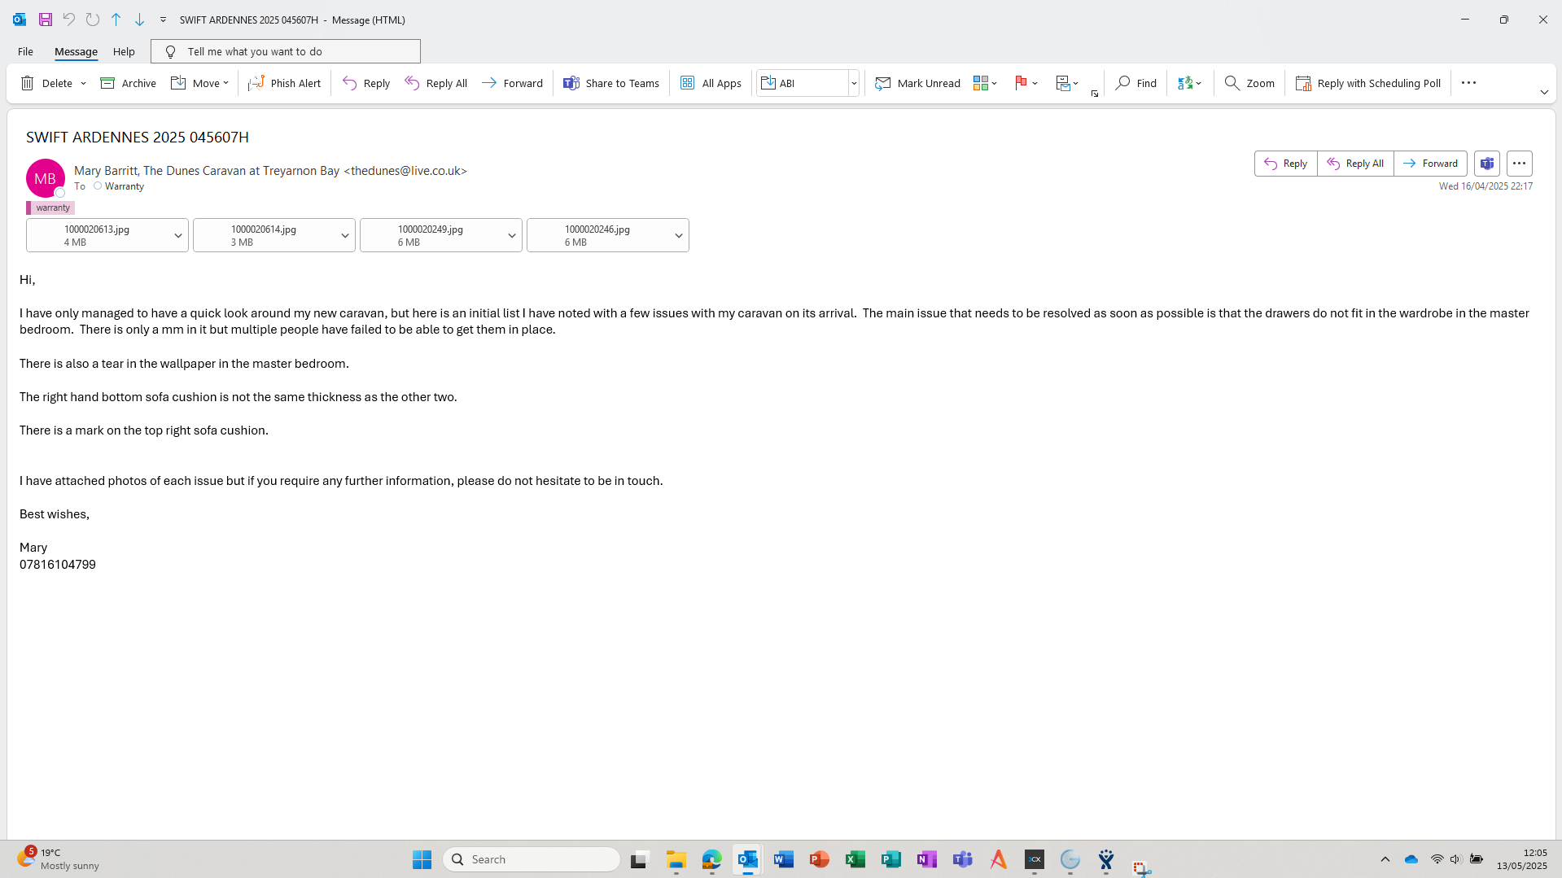
Task: Mark the message Unread
Action: [x=917, y=83]
